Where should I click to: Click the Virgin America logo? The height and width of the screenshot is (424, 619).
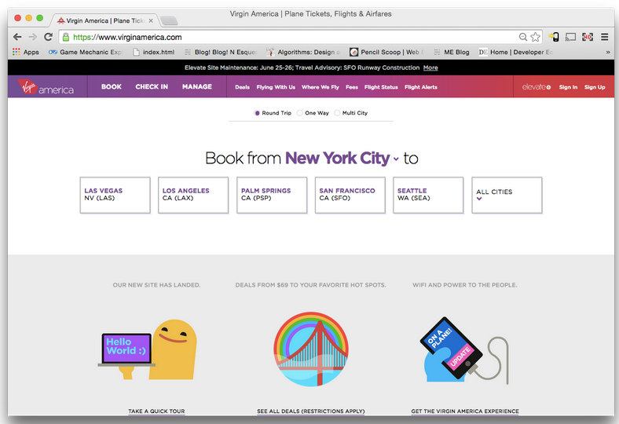click(x=46, y=87)
